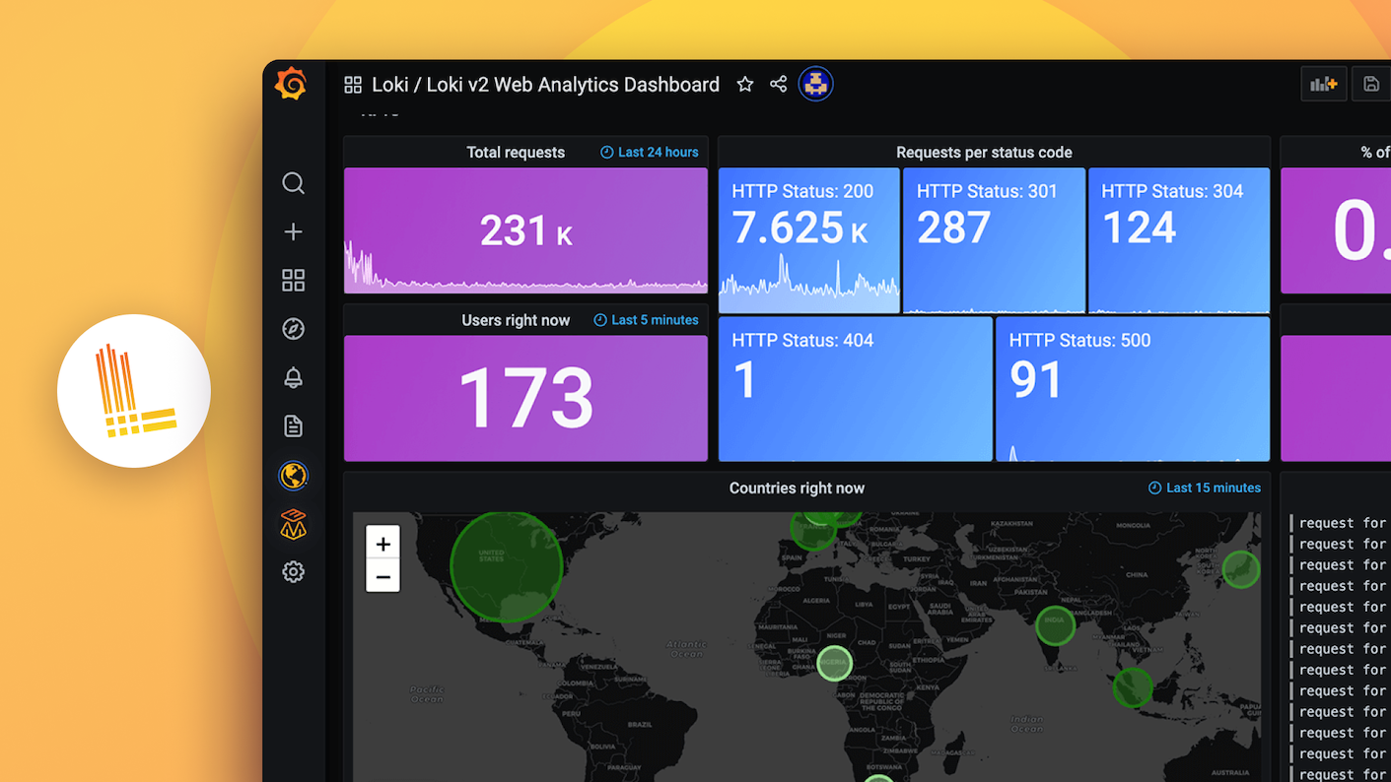Open Explore using the compass icon
Viewport: 1391px width, 782px height.
tap(293, 329)
